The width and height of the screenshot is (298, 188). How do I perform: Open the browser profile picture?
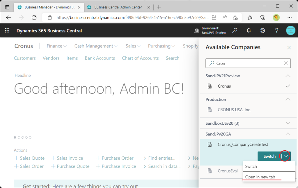(276, 18)
